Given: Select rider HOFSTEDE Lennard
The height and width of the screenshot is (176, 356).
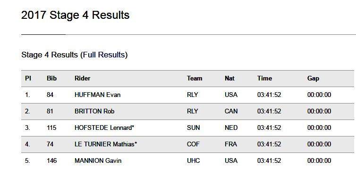Looking at the screenshot, I should (104, 128).
